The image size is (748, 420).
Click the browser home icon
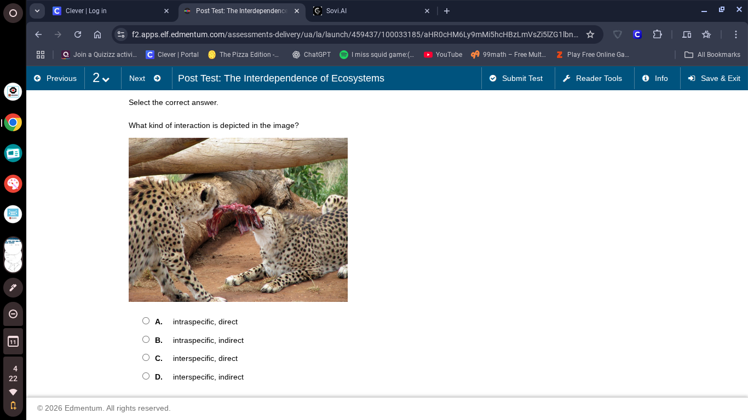tap(99, 34)
